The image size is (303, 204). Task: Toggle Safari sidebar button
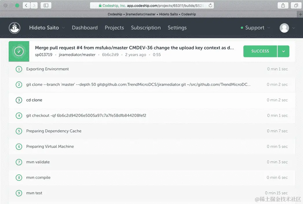click(46, 6)
